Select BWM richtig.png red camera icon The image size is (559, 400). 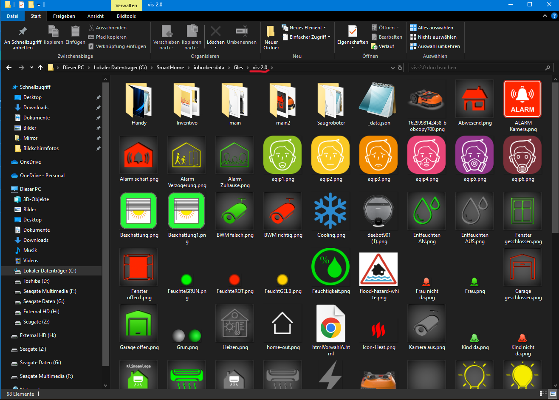(x=283, y=211)
